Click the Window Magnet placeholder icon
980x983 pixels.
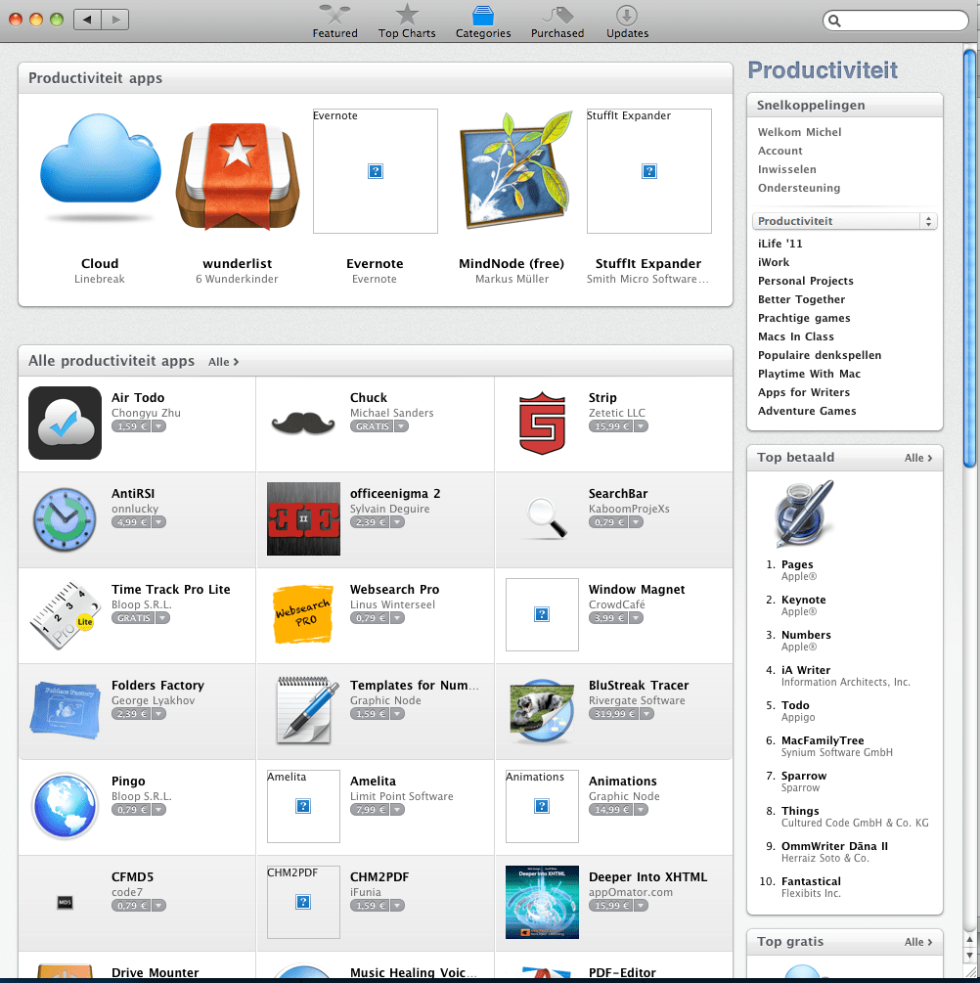pyautogui.click(x=542, y=614)
